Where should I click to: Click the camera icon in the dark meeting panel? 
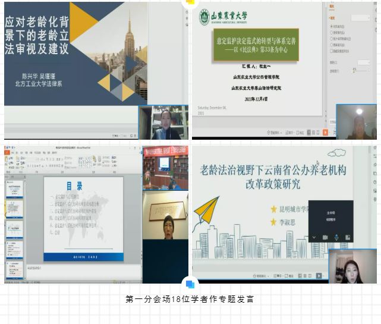click(326, 237)
